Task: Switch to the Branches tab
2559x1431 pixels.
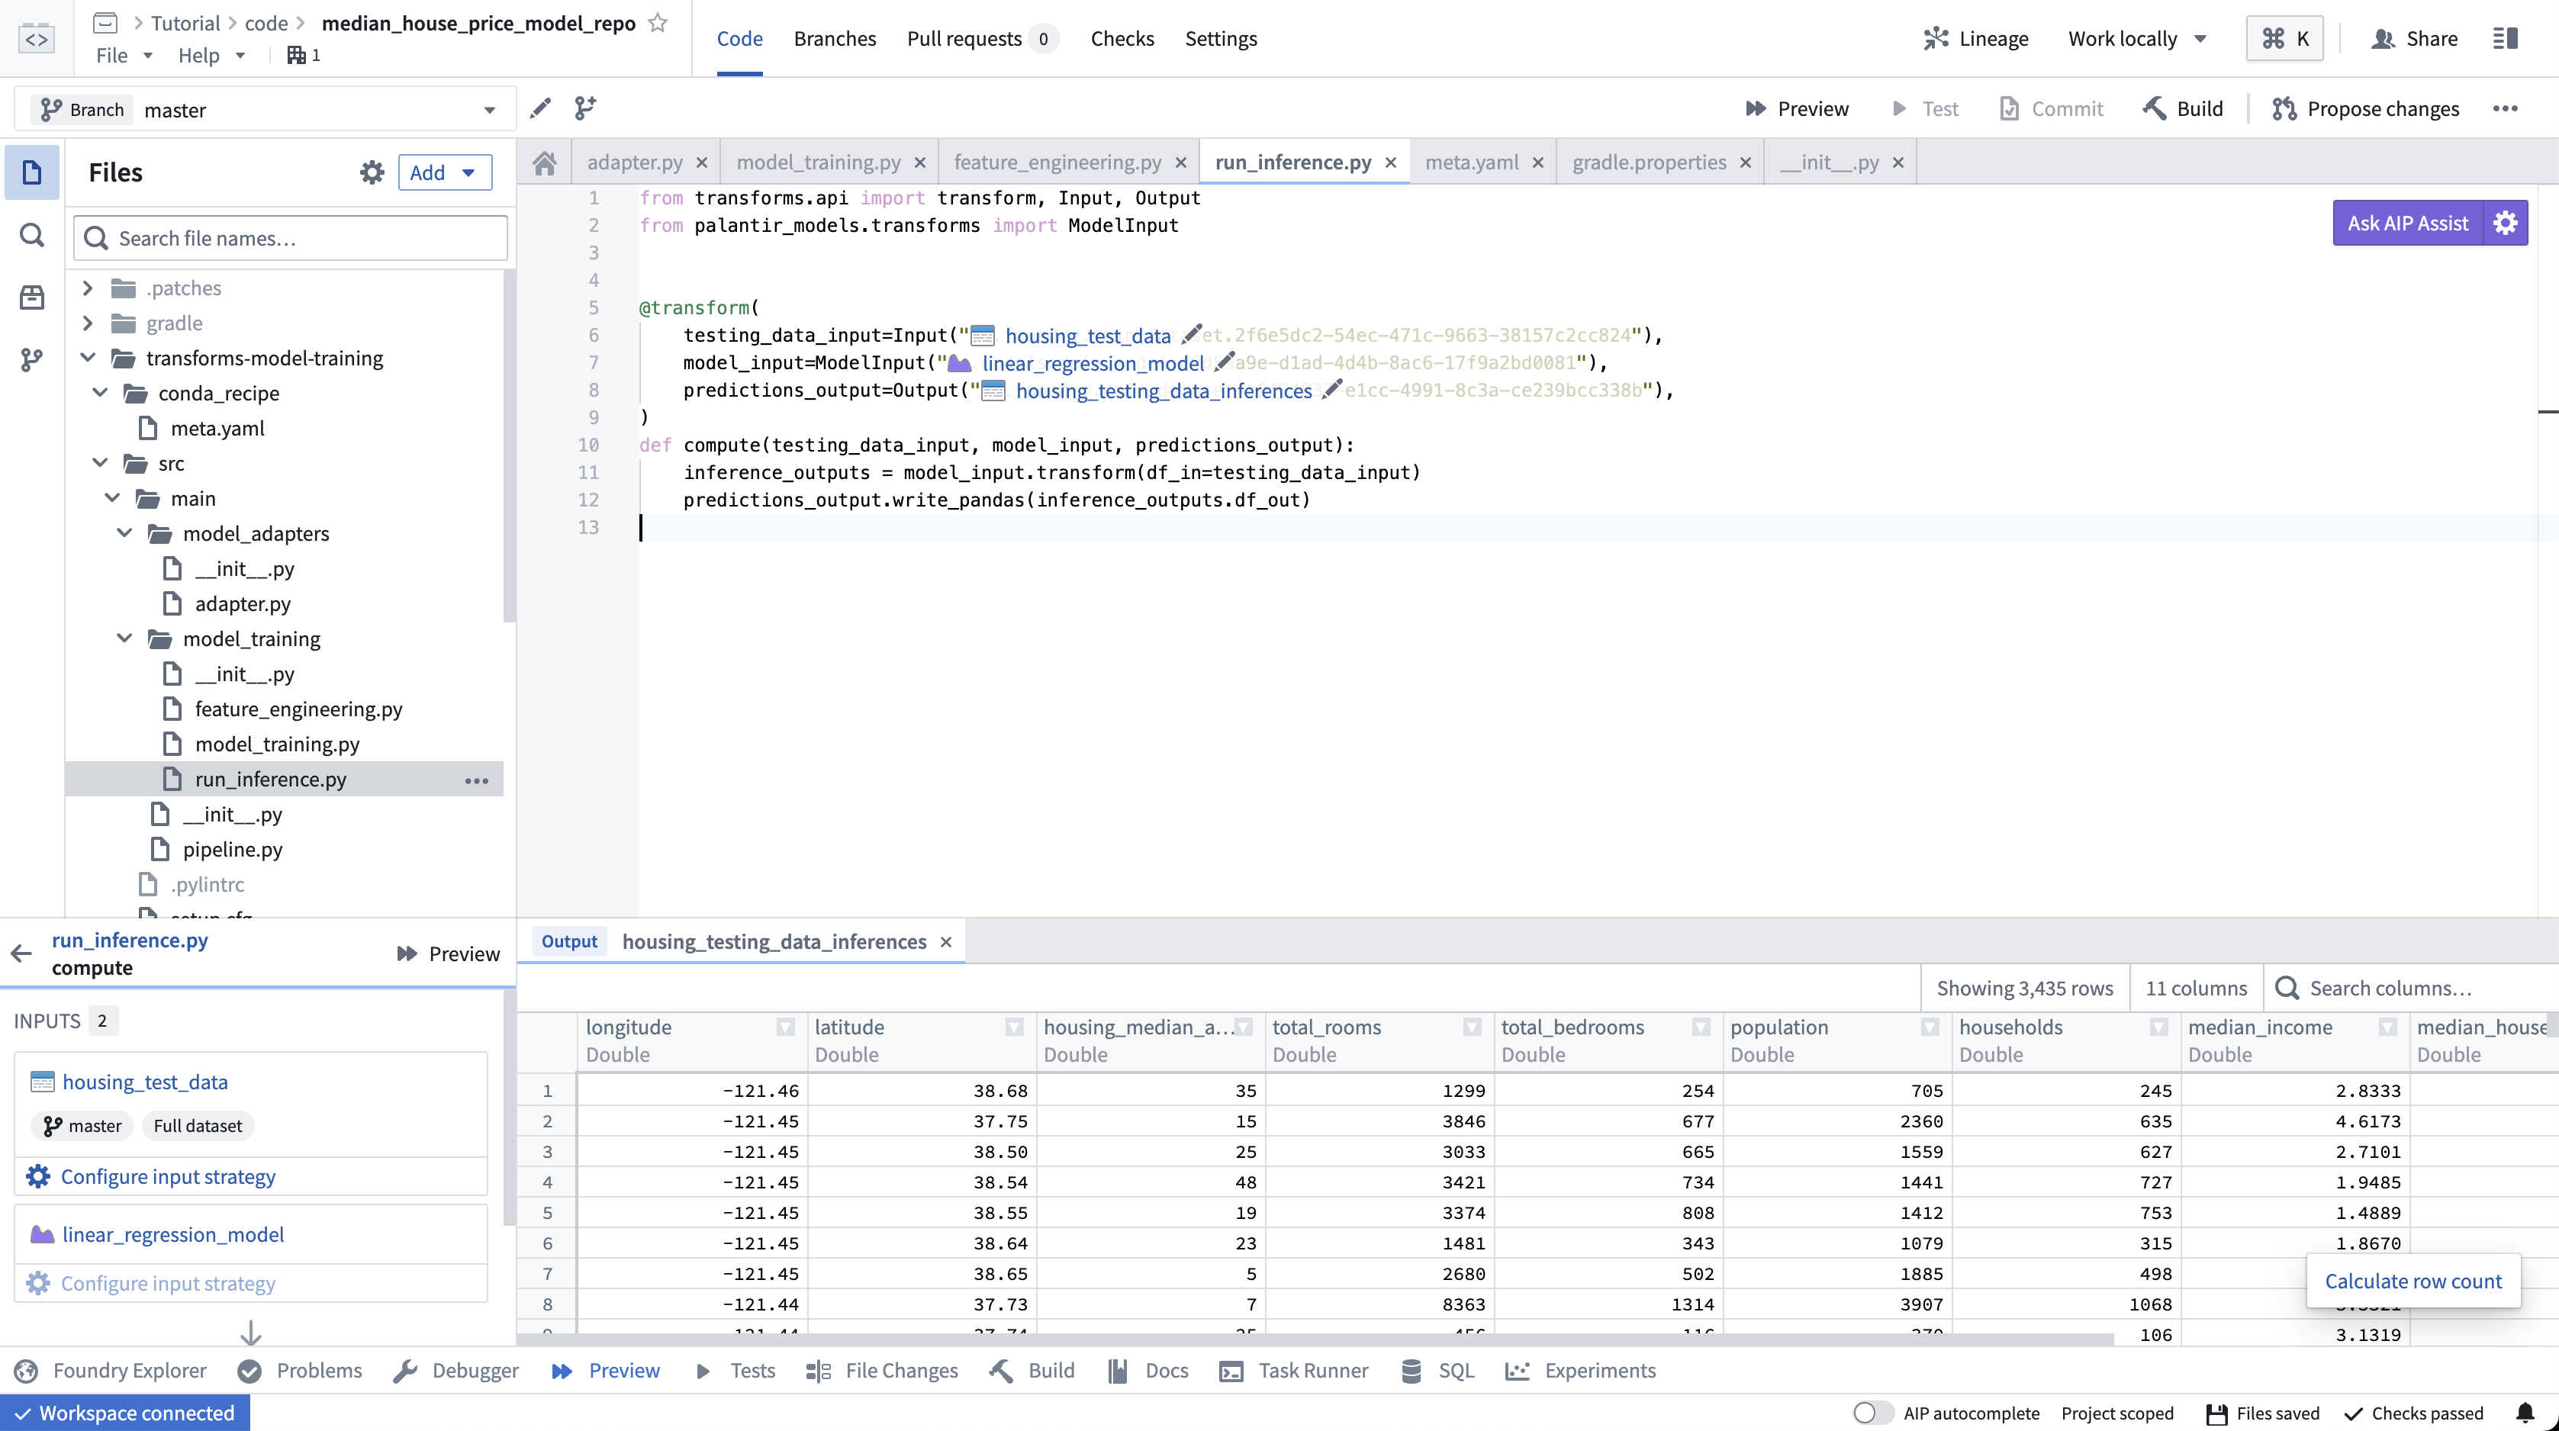Action: point(835,39)
